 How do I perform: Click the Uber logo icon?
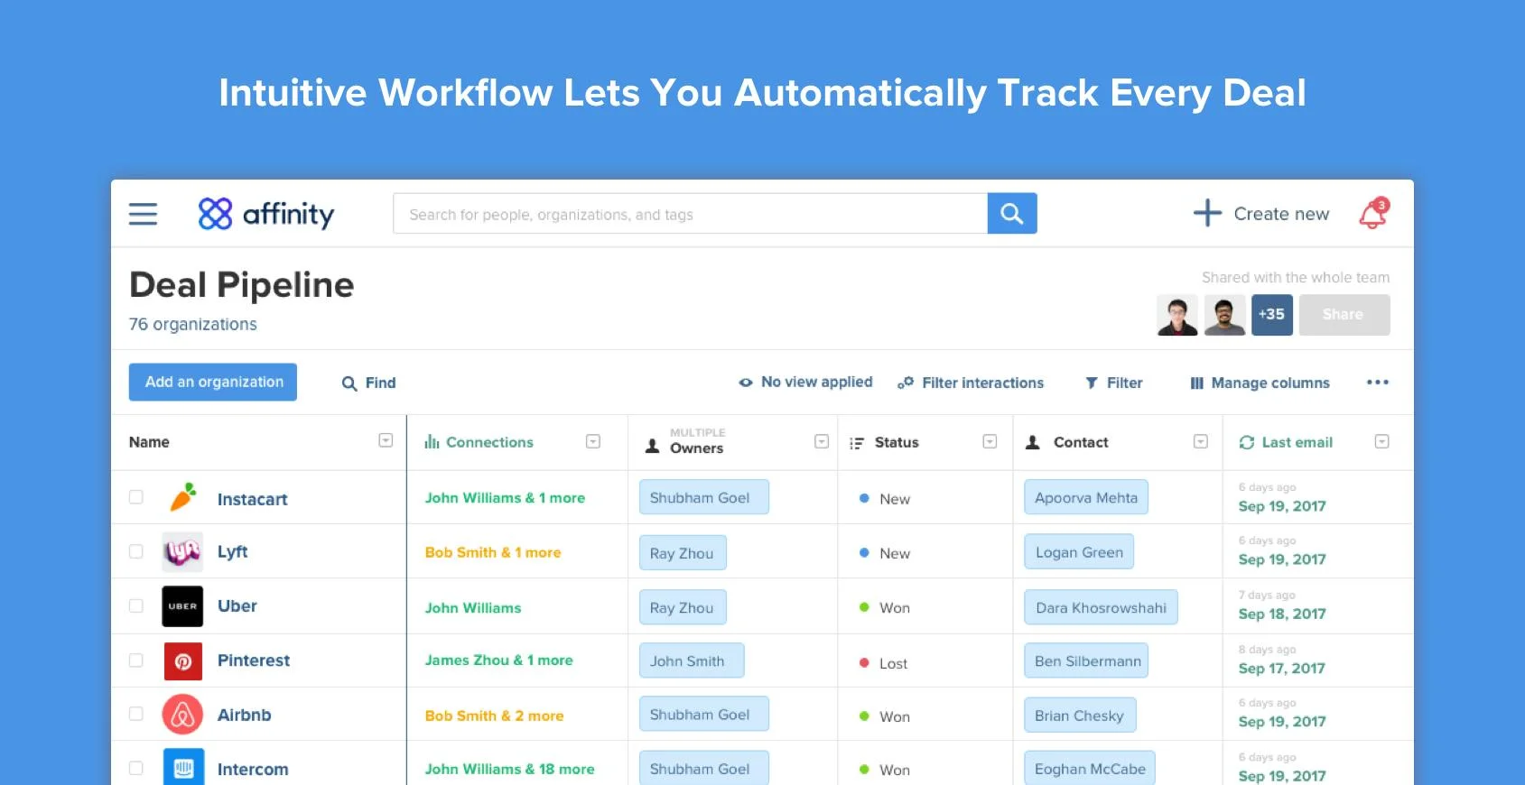point(182,606)
